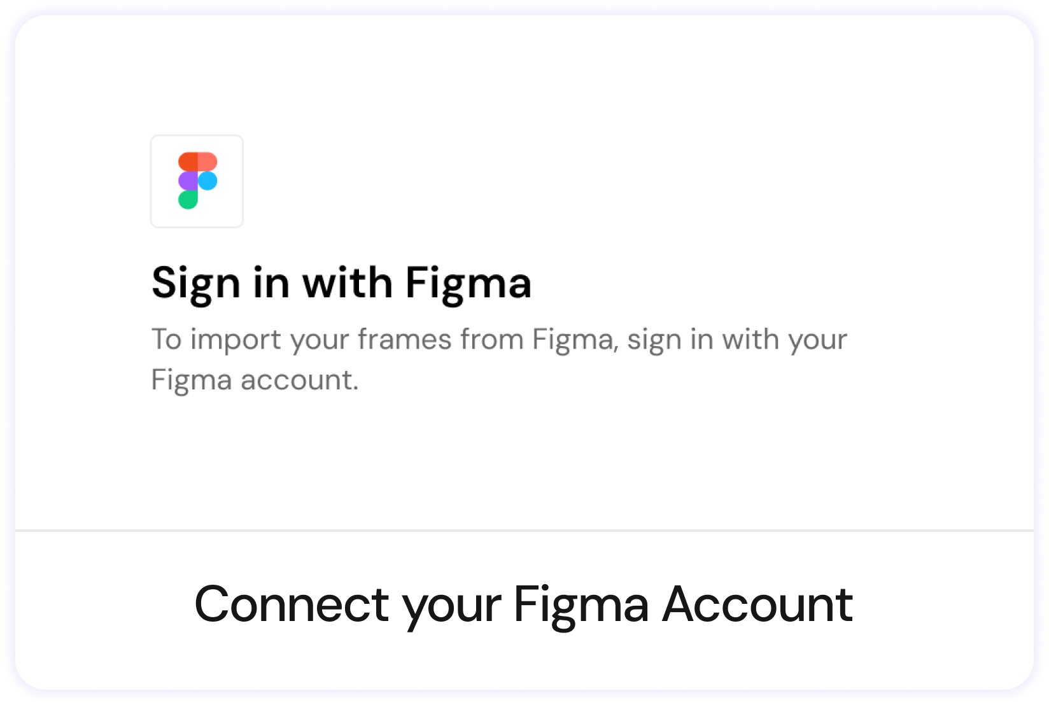Screen dimensions: 1049x705
Task: Click the green segment of the Figma logo
Action: click(x=188, y=200)
